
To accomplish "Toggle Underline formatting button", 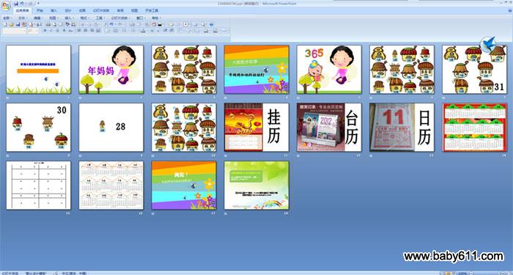I will click(x=58, y=31).
